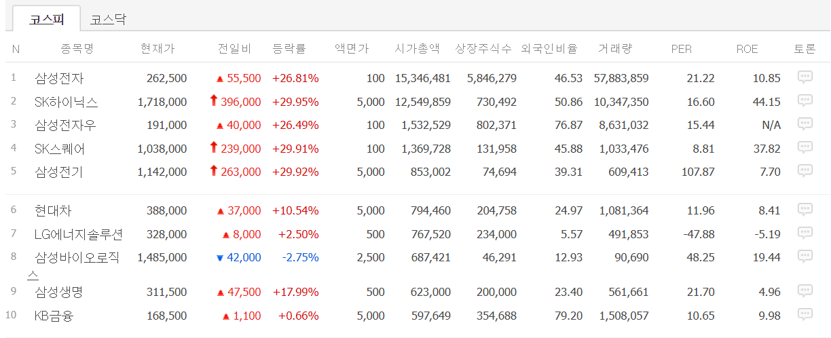Select 삼성생명 market cap 623,000
Image resolution: width=831 pixels, height=338 pixels.
[x=430, y=292]
